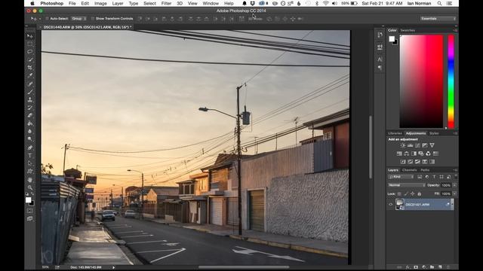Toggle Lock transparent pixels

pyautogui.click(x=399, y=194)
